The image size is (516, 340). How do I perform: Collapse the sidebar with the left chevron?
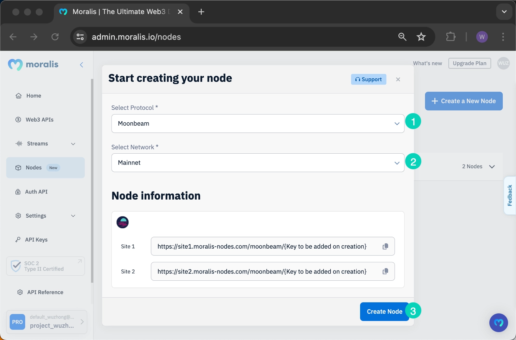click(x=82, y=65)
